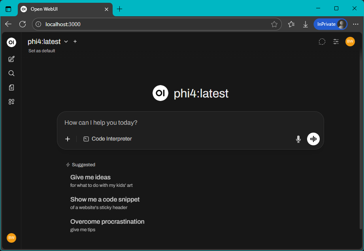
Task: Open attachments plus button in prompt box
Action: (x=68, y=139)
